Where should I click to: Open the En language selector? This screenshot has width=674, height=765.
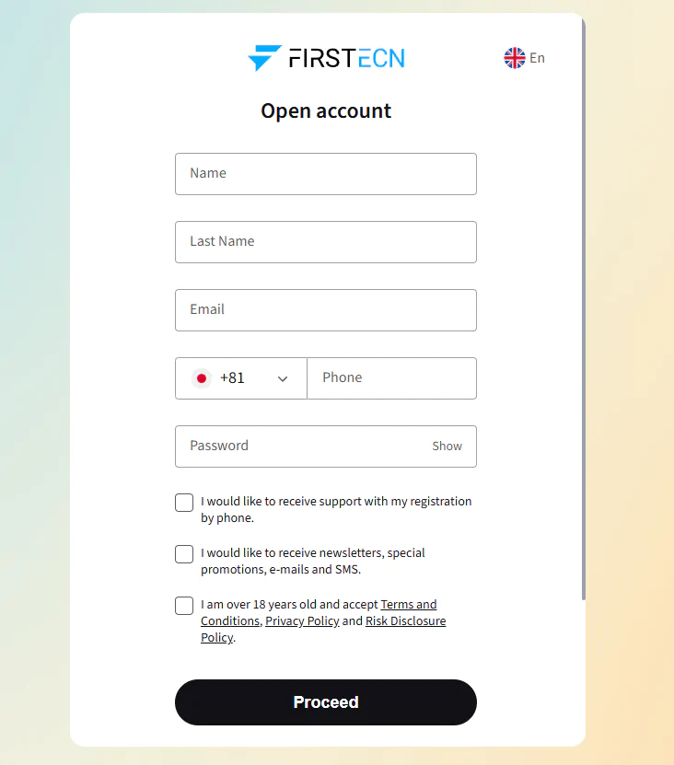537,58
